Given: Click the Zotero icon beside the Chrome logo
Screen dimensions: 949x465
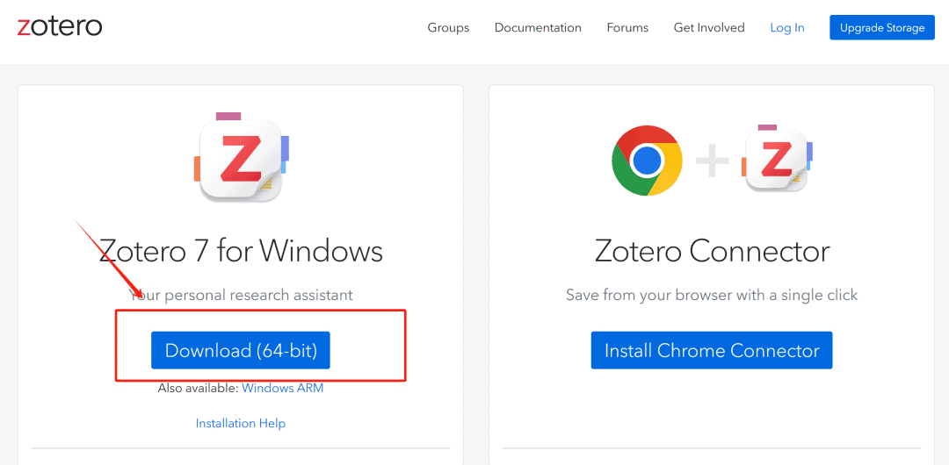Looking at the screenshot, I should coord(777,159).
